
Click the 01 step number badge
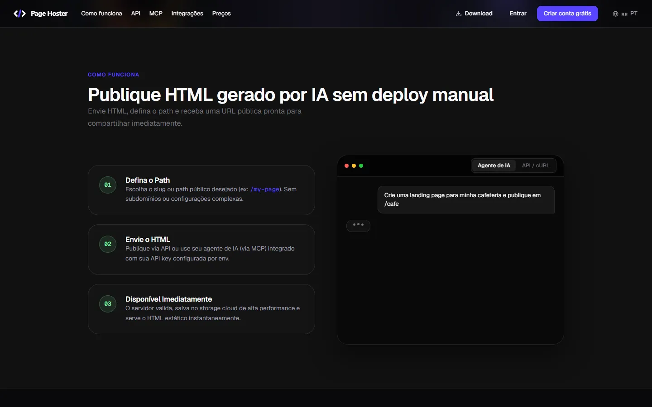pyautogui.click(x=108, y=185)
